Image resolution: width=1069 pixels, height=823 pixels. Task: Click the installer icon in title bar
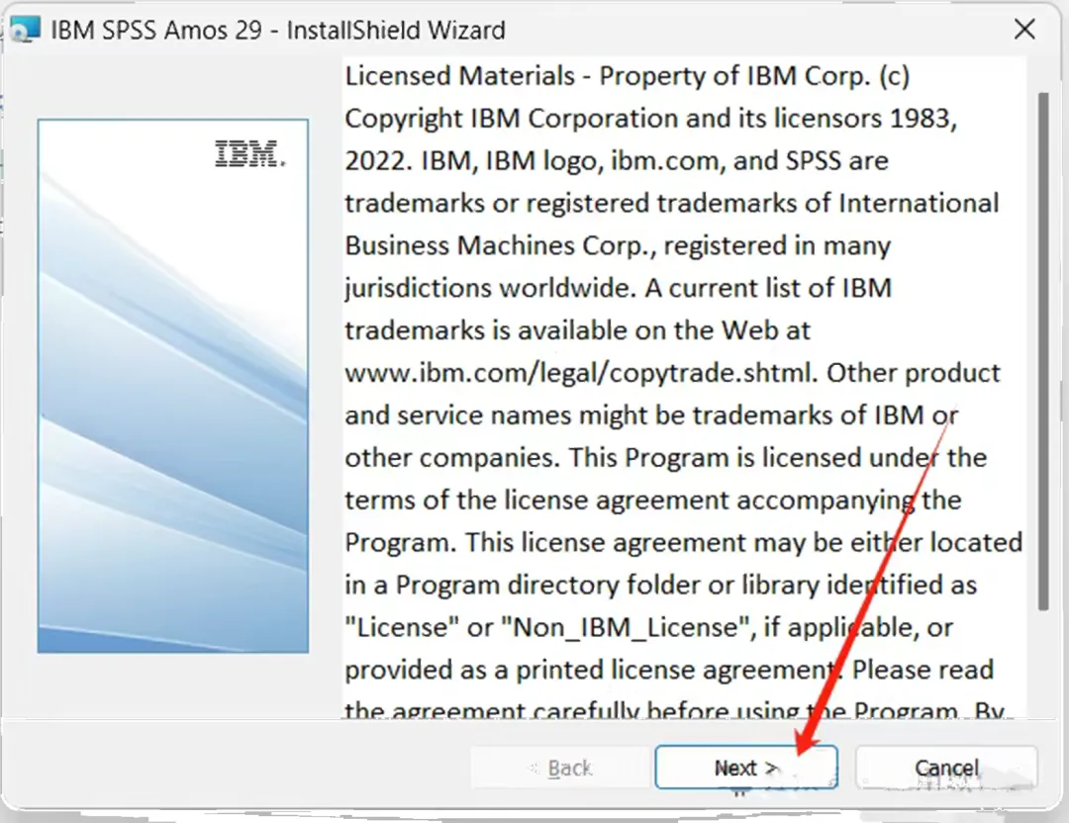click(x=25, y=30)
